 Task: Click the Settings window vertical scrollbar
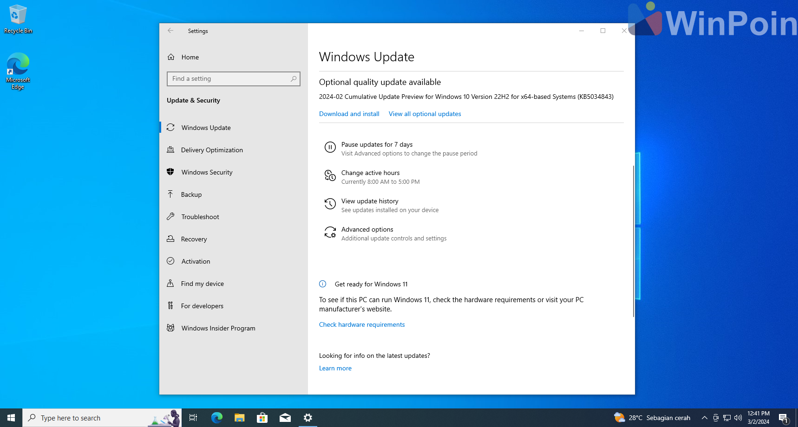(x=633, y=241)
